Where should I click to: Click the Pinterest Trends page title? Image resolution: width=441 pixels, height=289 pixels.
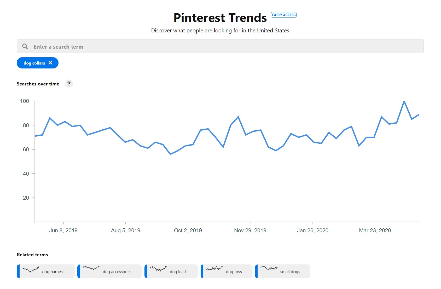[220, 18]
